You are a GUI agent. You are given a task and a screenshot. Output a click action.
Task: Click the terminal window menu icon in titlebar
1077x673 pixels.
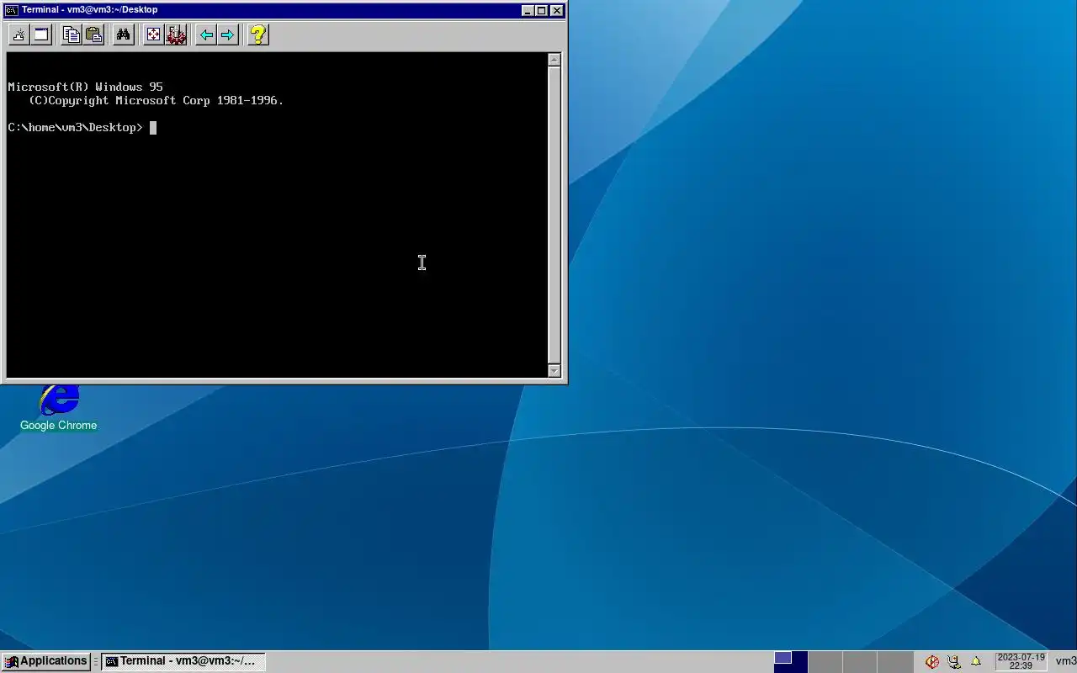pos(11,10)
